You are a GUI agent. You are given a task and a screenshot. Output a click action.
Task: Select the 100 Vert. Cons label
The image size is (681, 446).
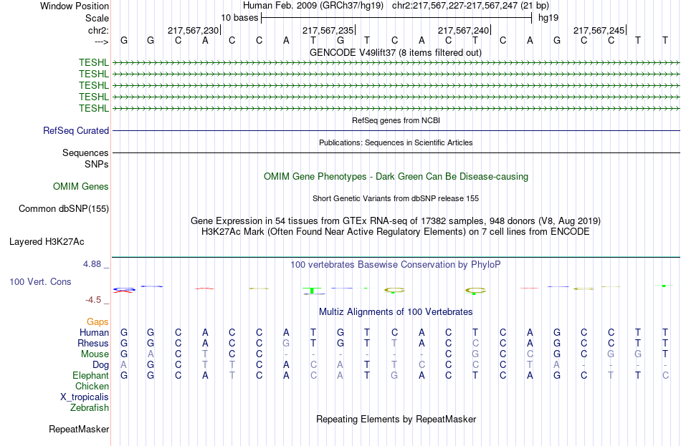[x=40, y=281]
